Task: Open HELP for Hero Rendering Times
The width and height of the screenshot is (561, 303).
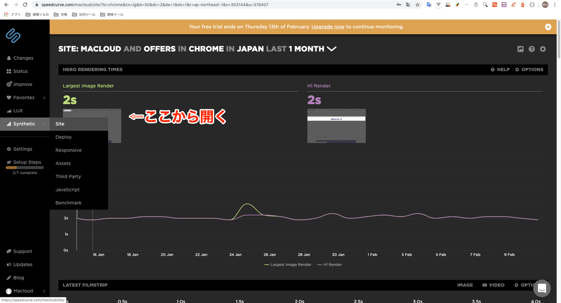Action: coord(500,69)
